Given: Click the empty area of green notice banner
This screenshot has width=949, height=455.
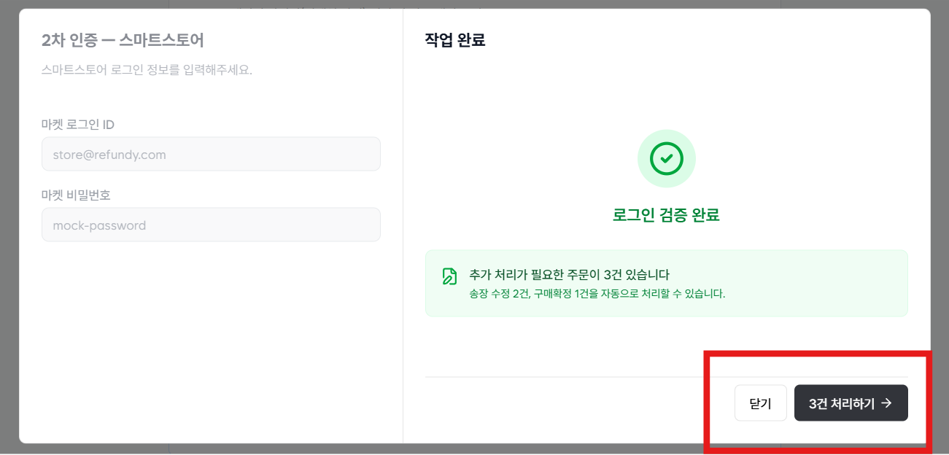Looking at the screenshot, I should pyautogui.click(x=817, y=284).
